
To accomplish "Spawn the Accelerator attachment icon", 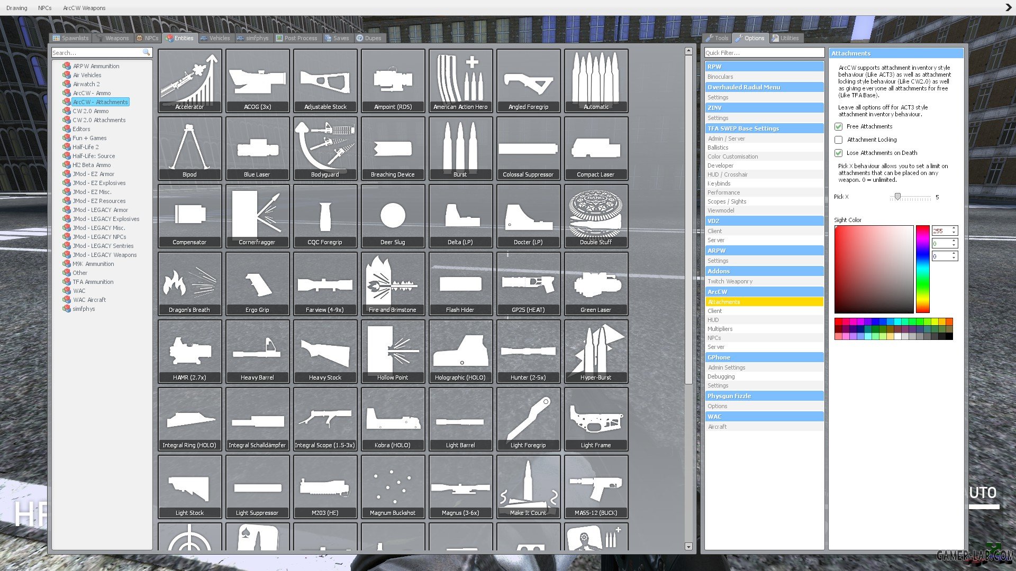I will coord(189,80).
